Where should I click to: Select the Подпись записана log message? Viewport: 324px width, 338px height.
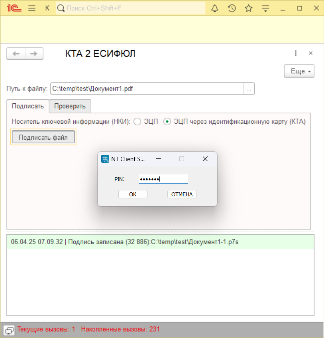[x=160, y=242]
